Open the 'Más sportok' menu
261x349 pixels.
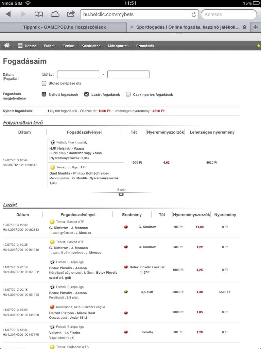(x=118, y=46)
